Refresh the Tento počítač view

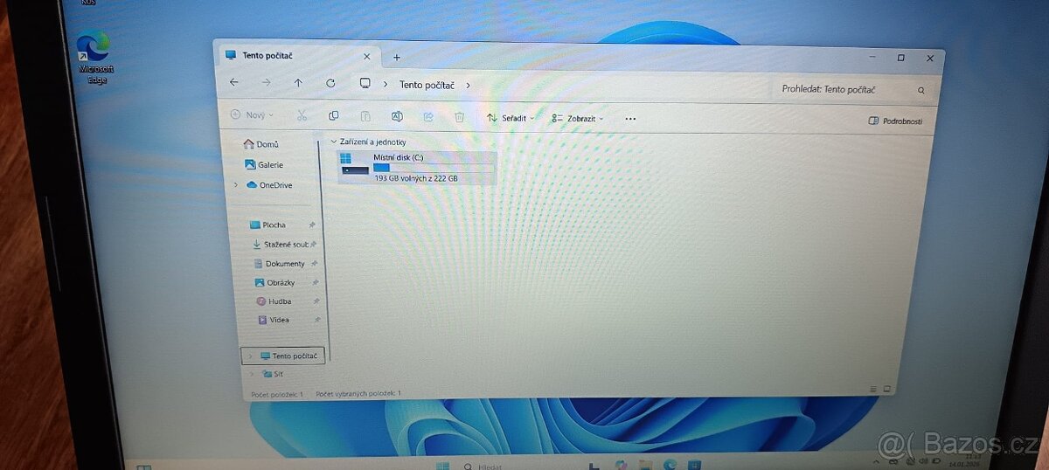tap(330, 83)
